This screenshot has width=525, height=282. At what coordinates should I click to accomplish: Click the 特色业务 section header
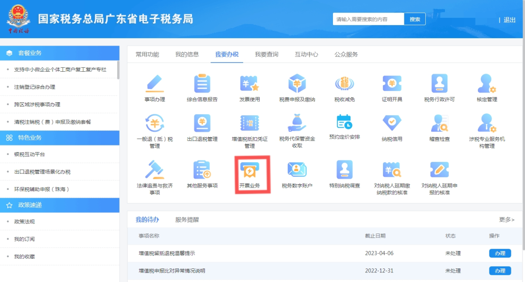tap(60, 138)
